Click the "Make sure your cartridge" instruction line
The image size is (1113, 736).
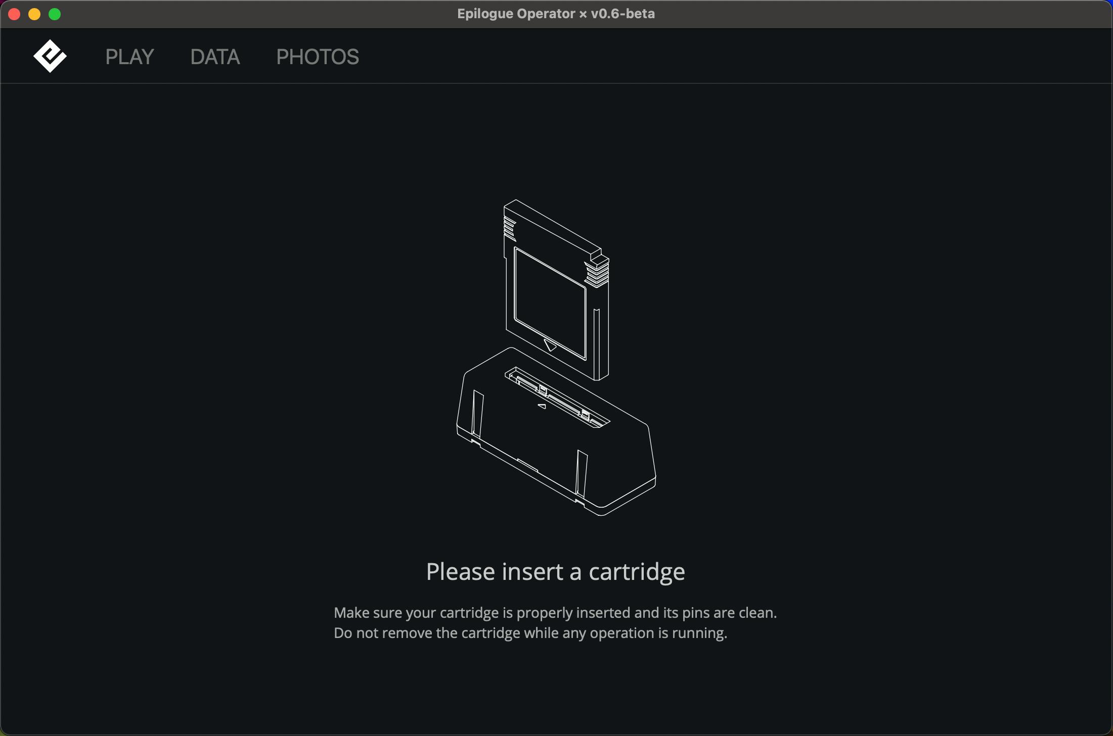555,613
